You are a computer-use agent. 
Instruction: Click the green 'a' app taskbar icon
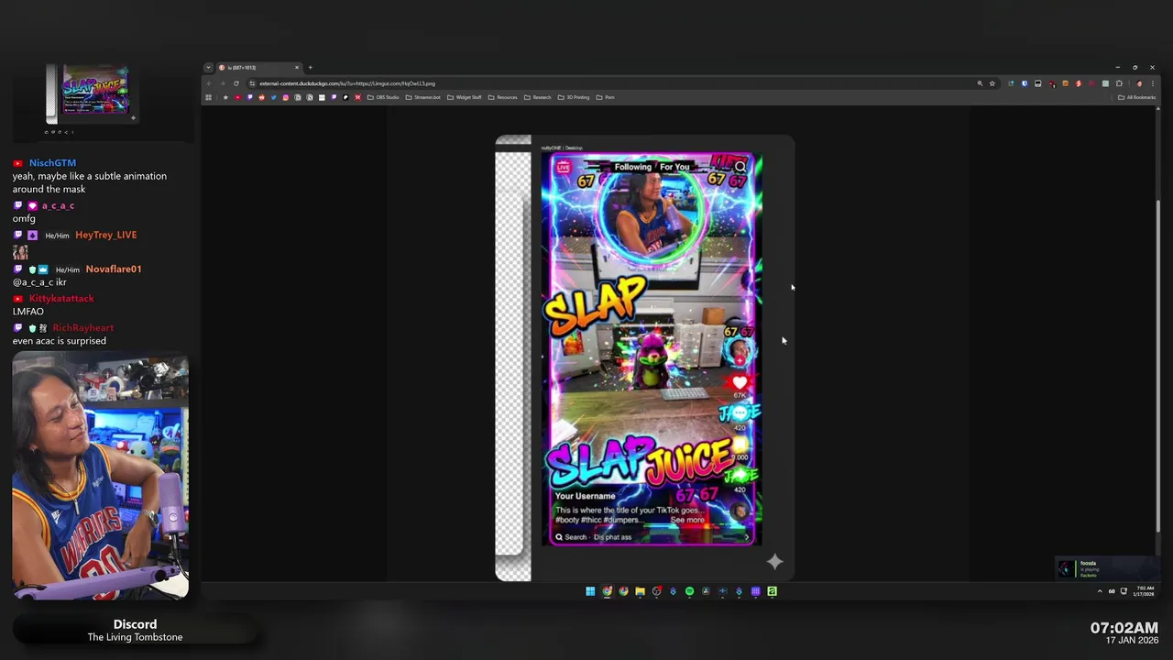(772, 591)
